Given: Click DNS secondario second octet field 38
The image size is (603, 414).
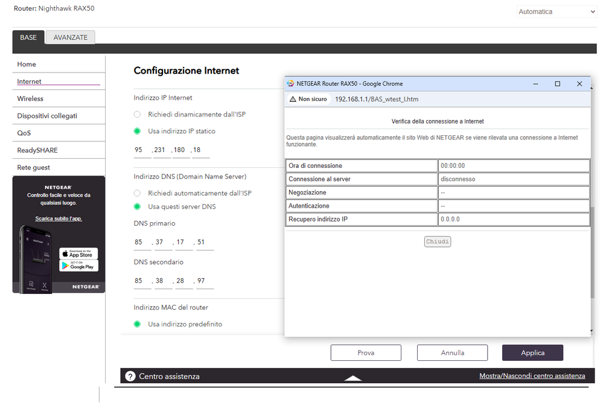Looking at the screenshot, I should [164, 281].
